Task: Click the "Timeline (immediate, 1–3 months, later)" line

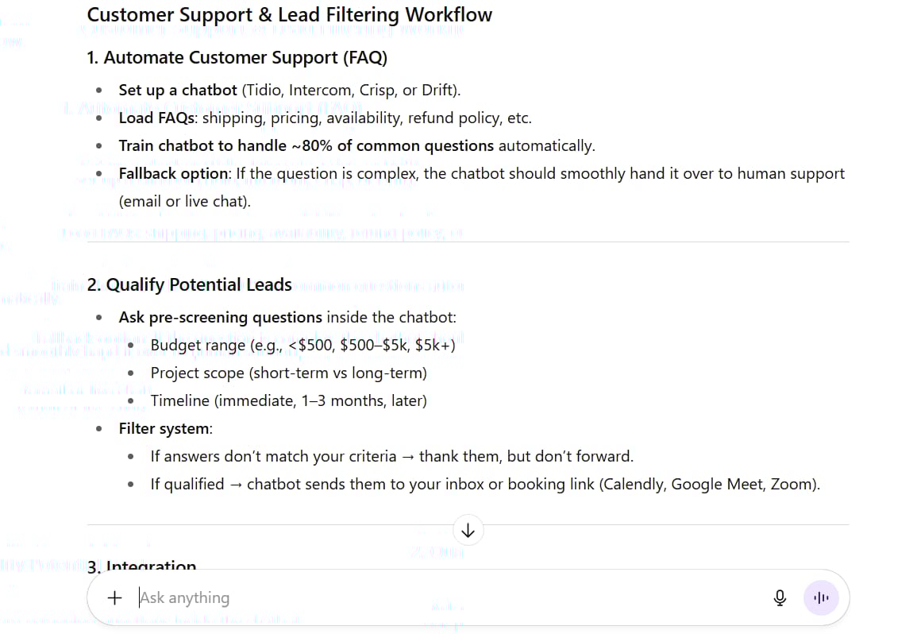Action: tap(288, 401)
